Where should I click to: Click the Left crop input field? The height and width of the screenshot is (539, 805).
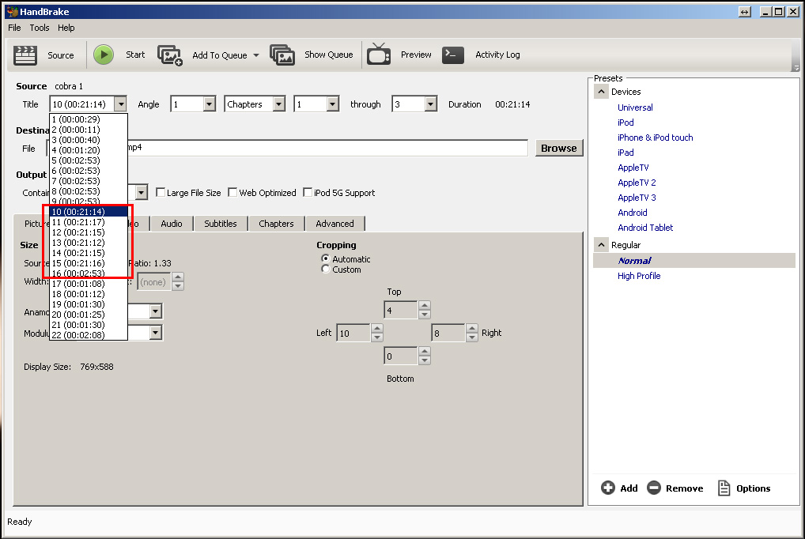tap(353, 333)
